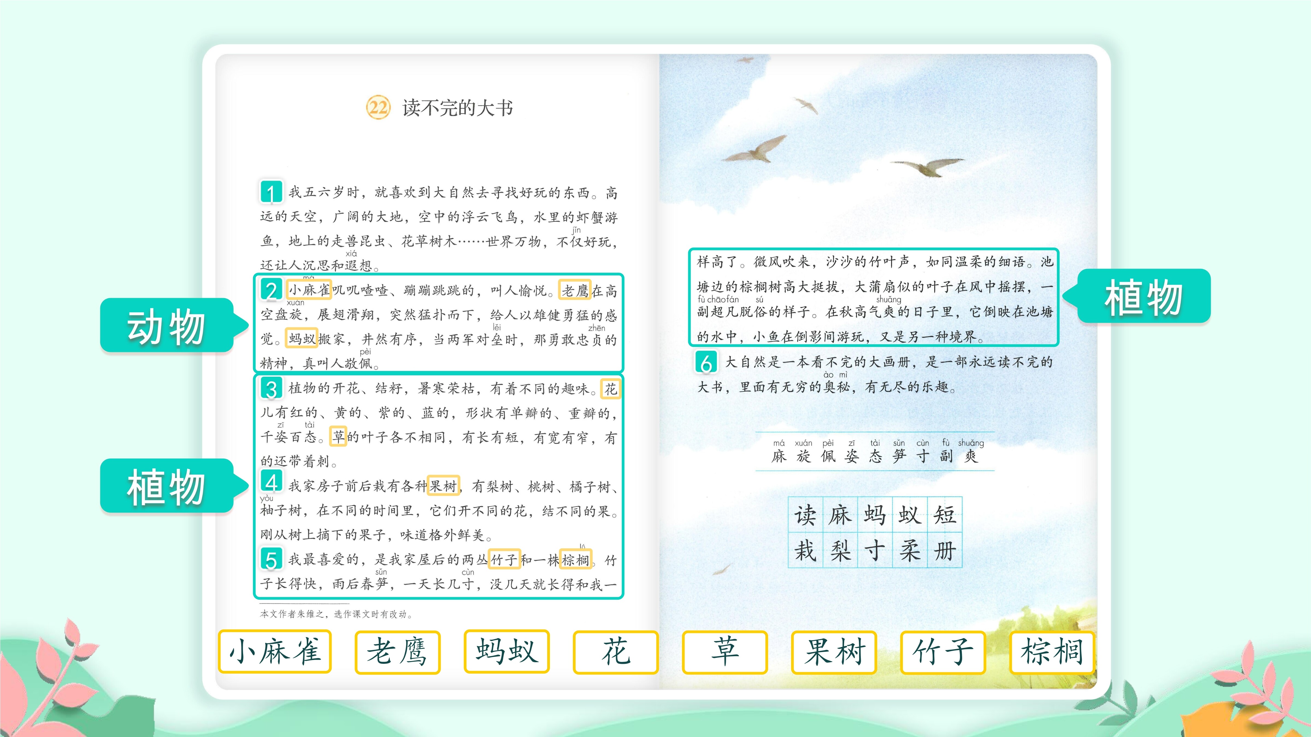
Task: Click 柔 in the writing grid
Action: [910, 550]
